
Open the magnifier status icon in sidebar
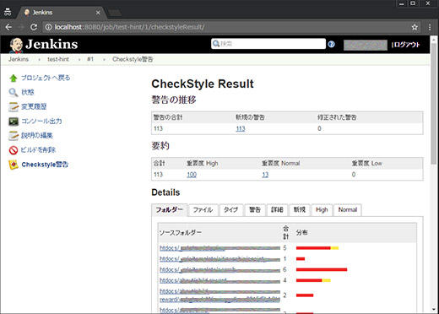pyautogui.click(x=14, y=92)
